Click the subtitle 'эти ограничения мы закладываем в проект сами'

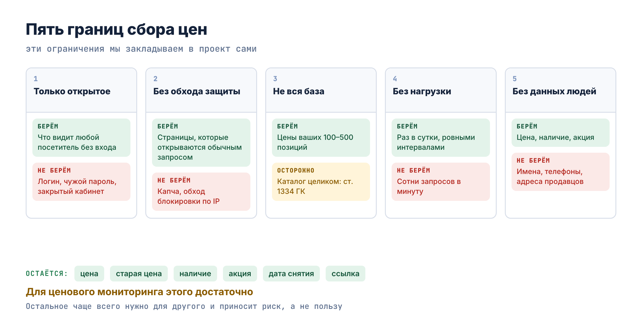pos(141,49)
